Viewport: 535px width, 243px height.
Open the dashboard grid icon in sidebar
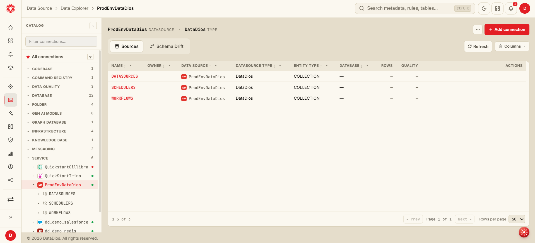click(x=11, y=41)
